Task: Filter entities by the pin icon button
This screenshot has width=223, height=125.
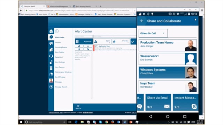Action: tap(79, 46)
